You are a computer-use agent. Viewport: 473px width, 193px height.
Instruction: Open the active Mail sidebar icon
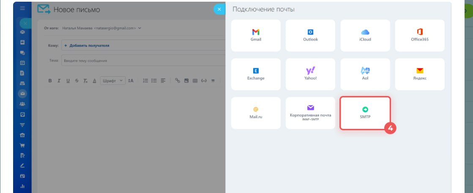tap(22, 94)
